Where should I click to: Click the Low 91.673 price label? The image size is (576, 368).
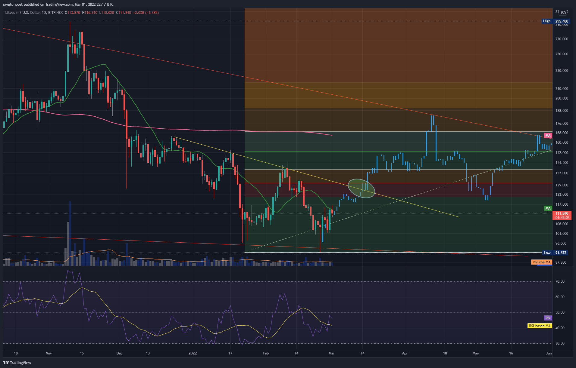(556, 253)
